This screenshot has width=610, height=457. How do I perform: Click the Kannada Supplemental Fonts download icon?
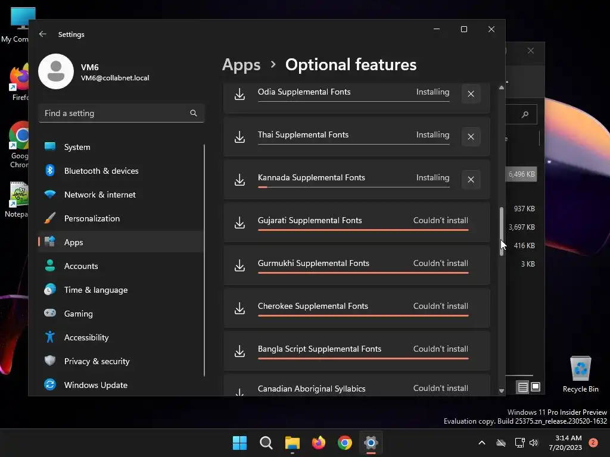point(239,180)
